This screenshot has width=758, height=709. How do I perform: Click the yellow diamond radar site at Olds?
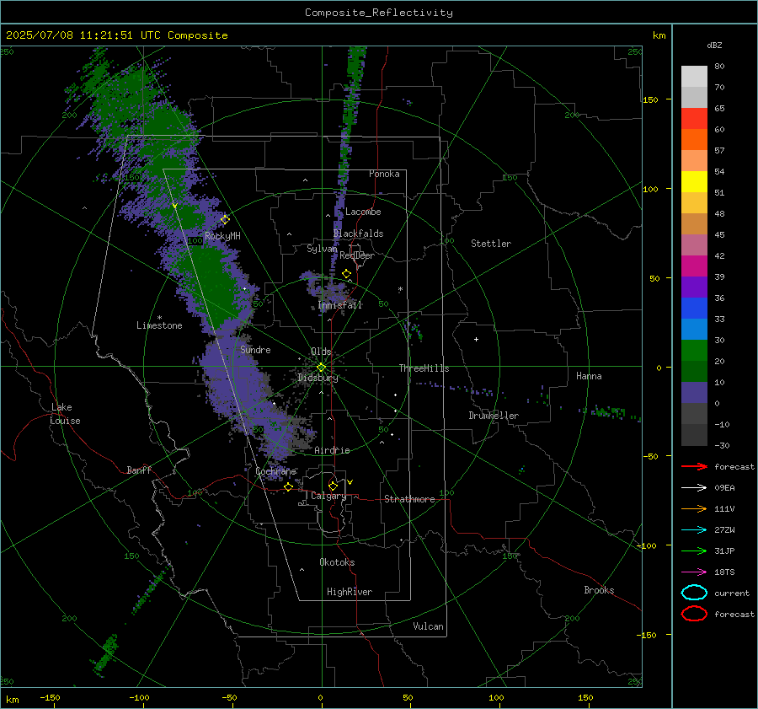click(x=321, y=368)
